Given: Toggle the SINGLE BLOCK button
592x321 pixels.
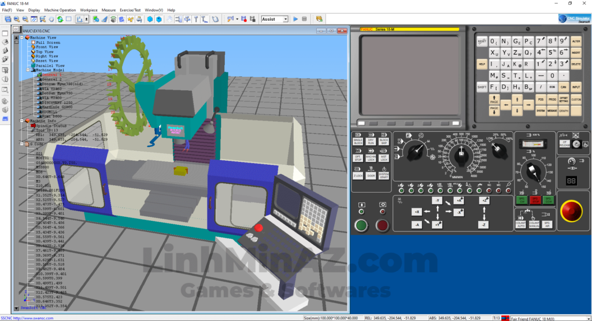Looking at the screenshot, I should tap(357, 142).
